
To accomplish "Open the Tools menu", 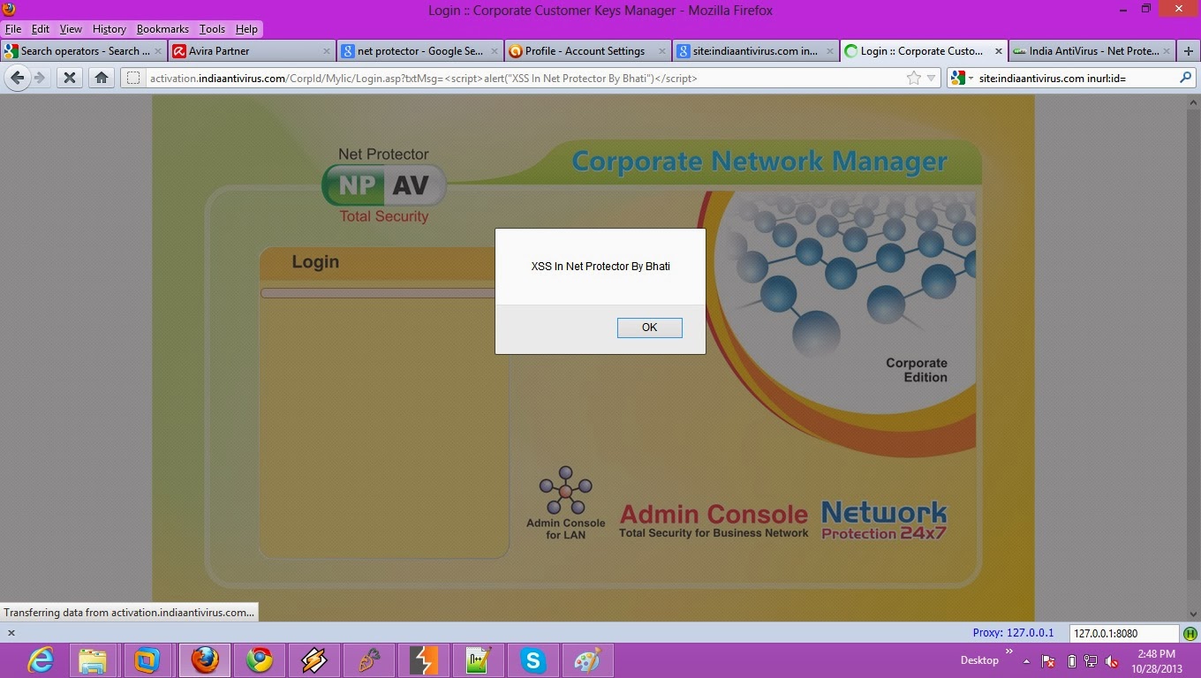I will 212,29.
